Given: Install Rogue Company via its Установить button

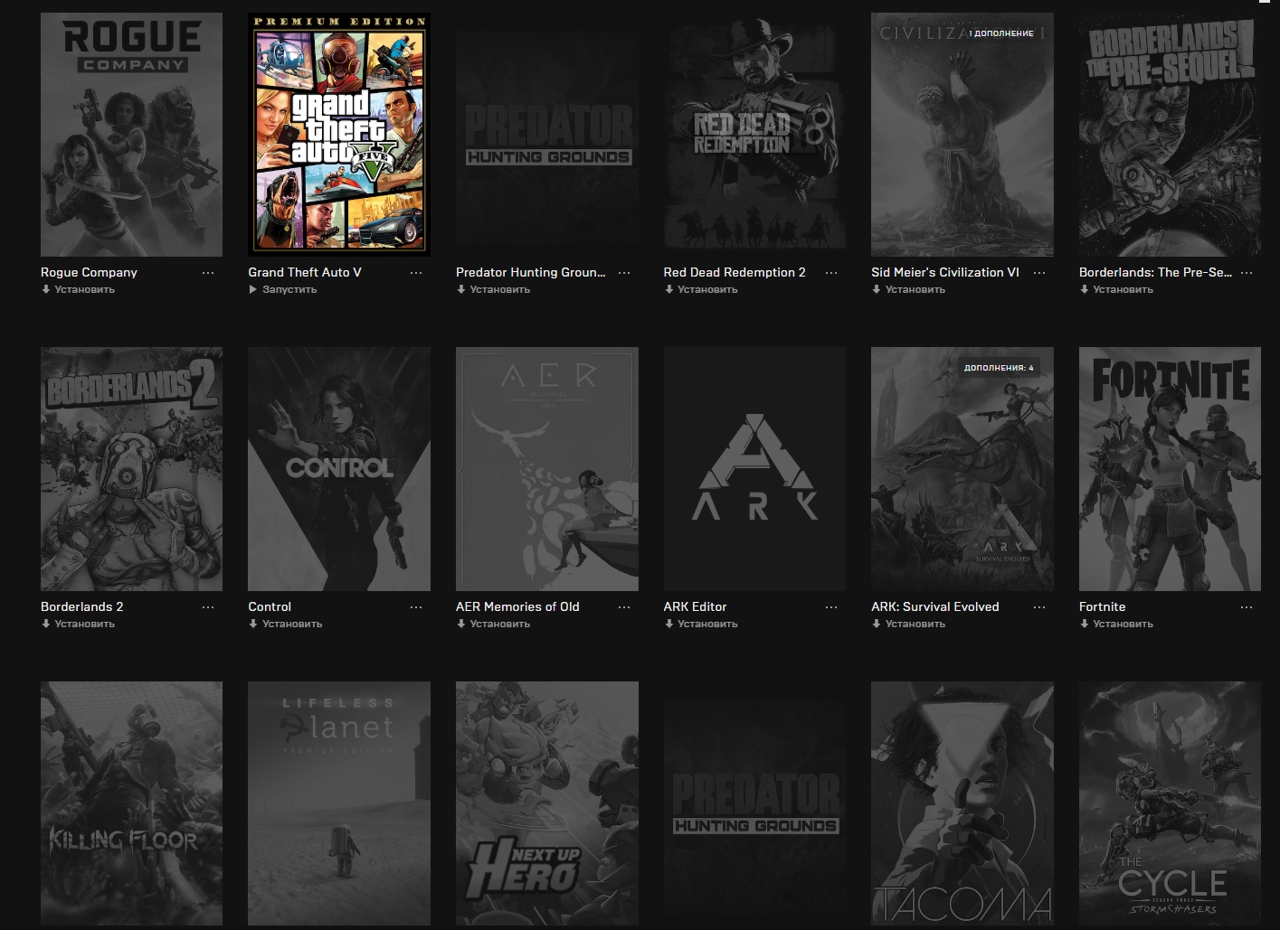Looking at the screenshot, I should 78,290.
